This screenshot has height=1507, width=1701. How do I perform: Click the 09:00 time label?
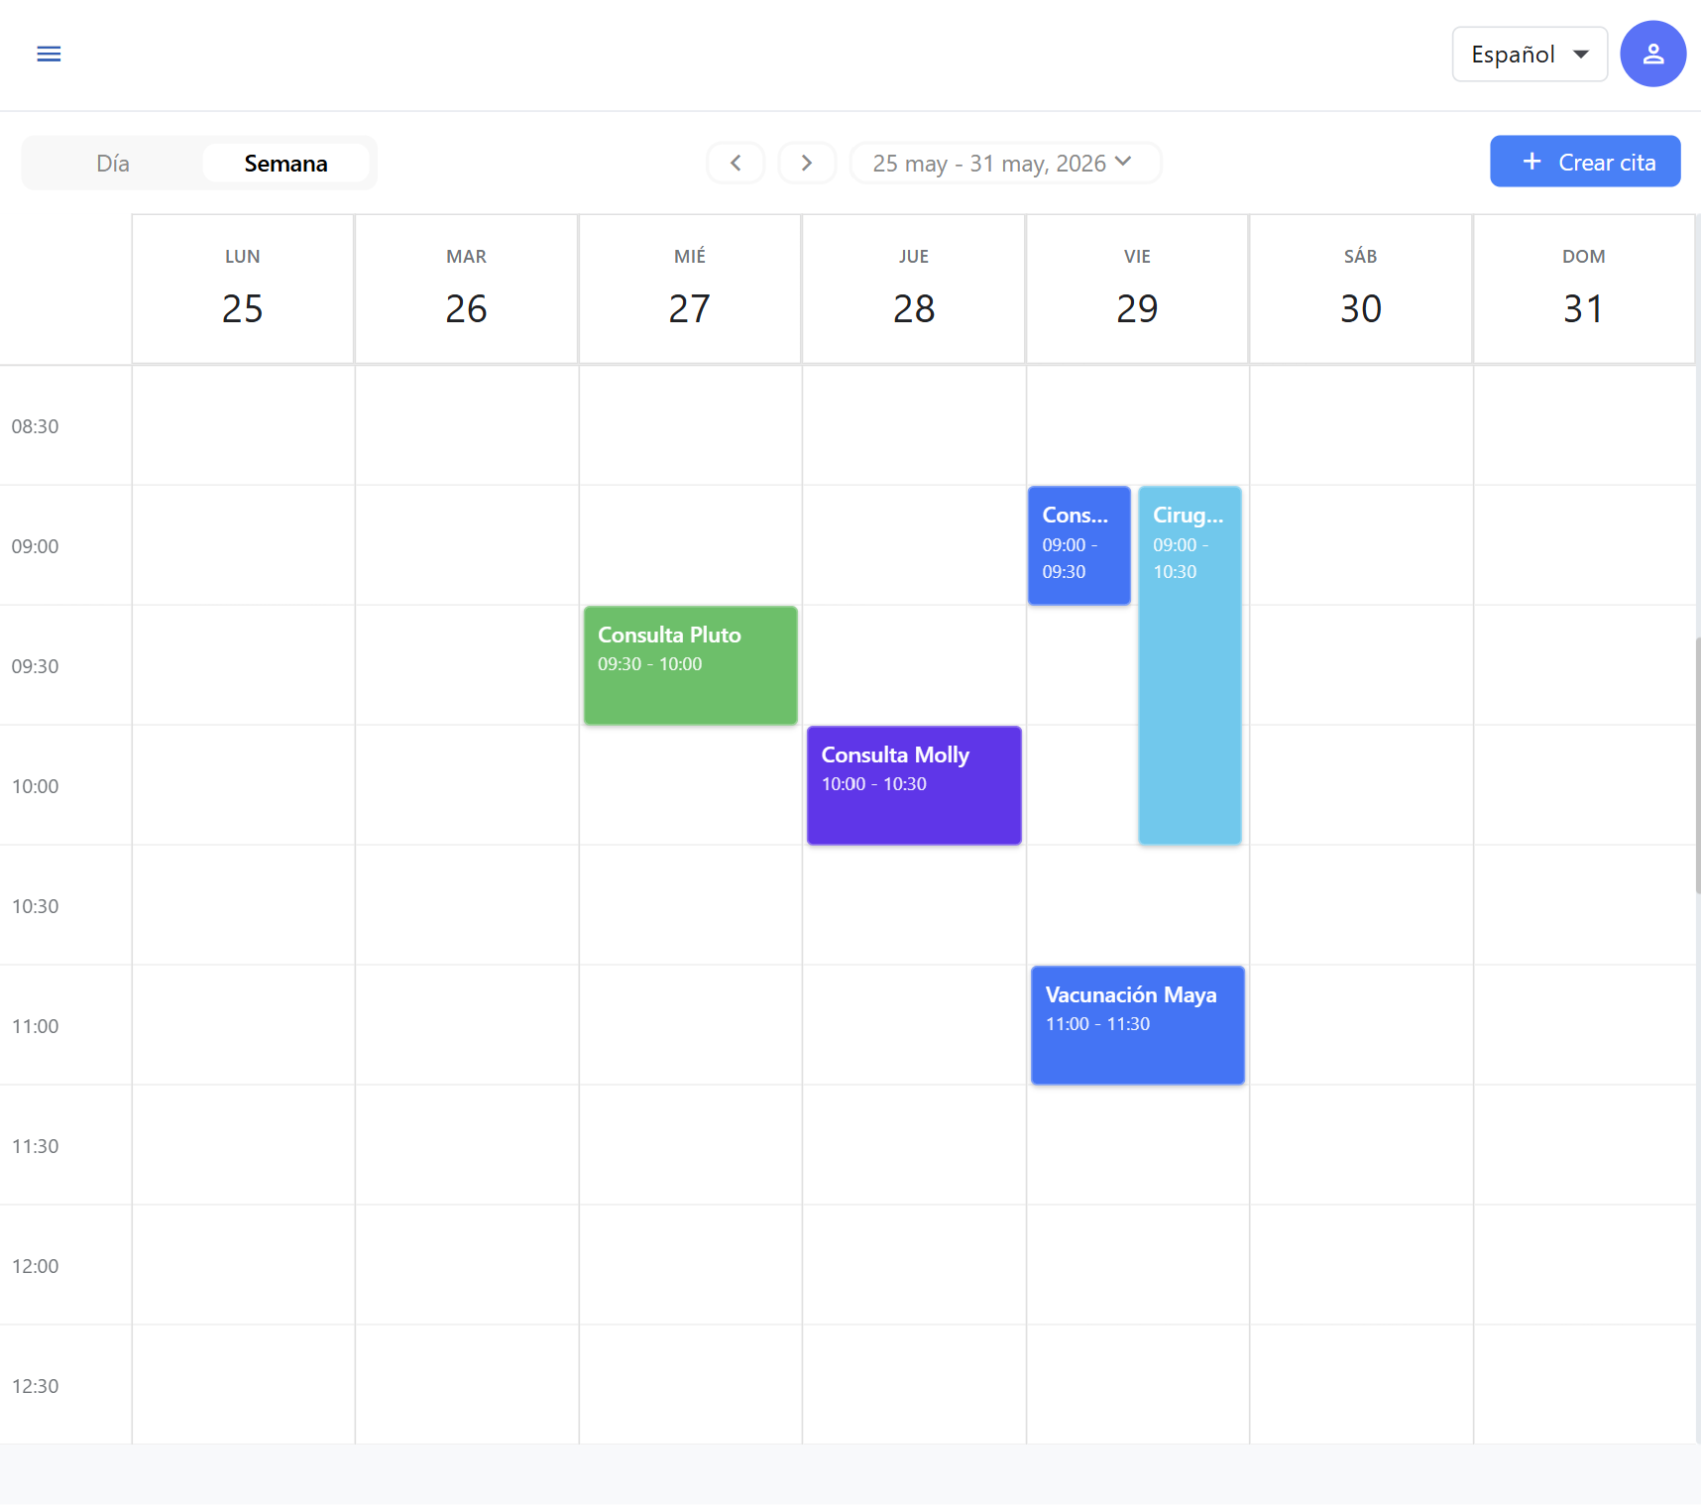pyautogui.click(x=35, y=546)
